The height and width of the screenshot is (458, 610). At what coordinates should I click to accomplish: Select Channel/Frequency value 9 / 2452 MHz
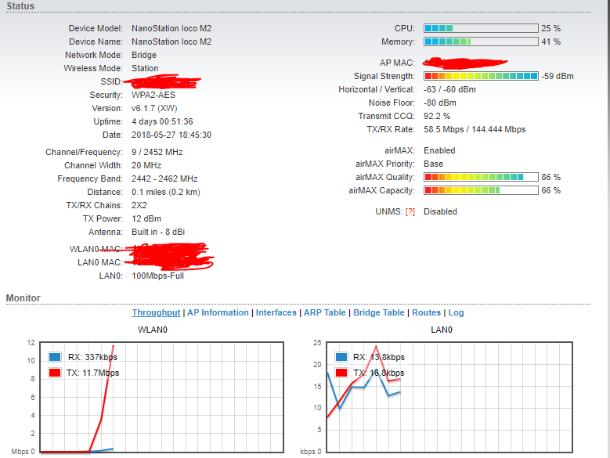[x=157, y=152]
